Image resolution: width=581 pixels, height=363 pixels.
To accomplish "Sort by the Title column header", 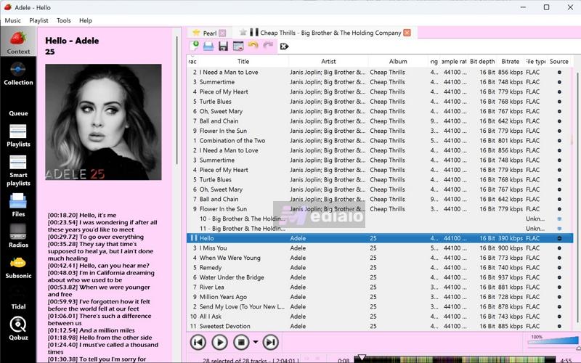I will point(243,62).
